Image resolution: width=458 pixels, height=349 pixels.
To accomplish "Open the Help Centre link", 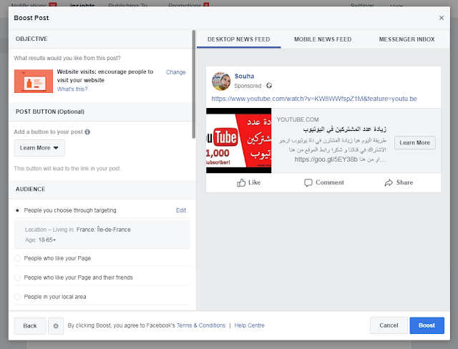I will tap(249, 325).
